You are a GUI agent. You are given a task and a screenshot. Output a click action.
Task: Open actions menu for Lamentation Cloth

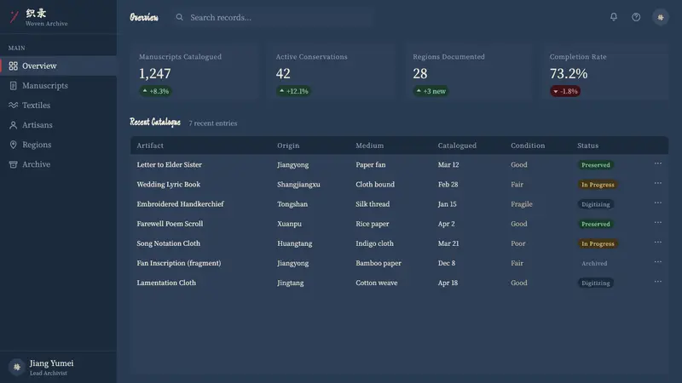(657, 282)
